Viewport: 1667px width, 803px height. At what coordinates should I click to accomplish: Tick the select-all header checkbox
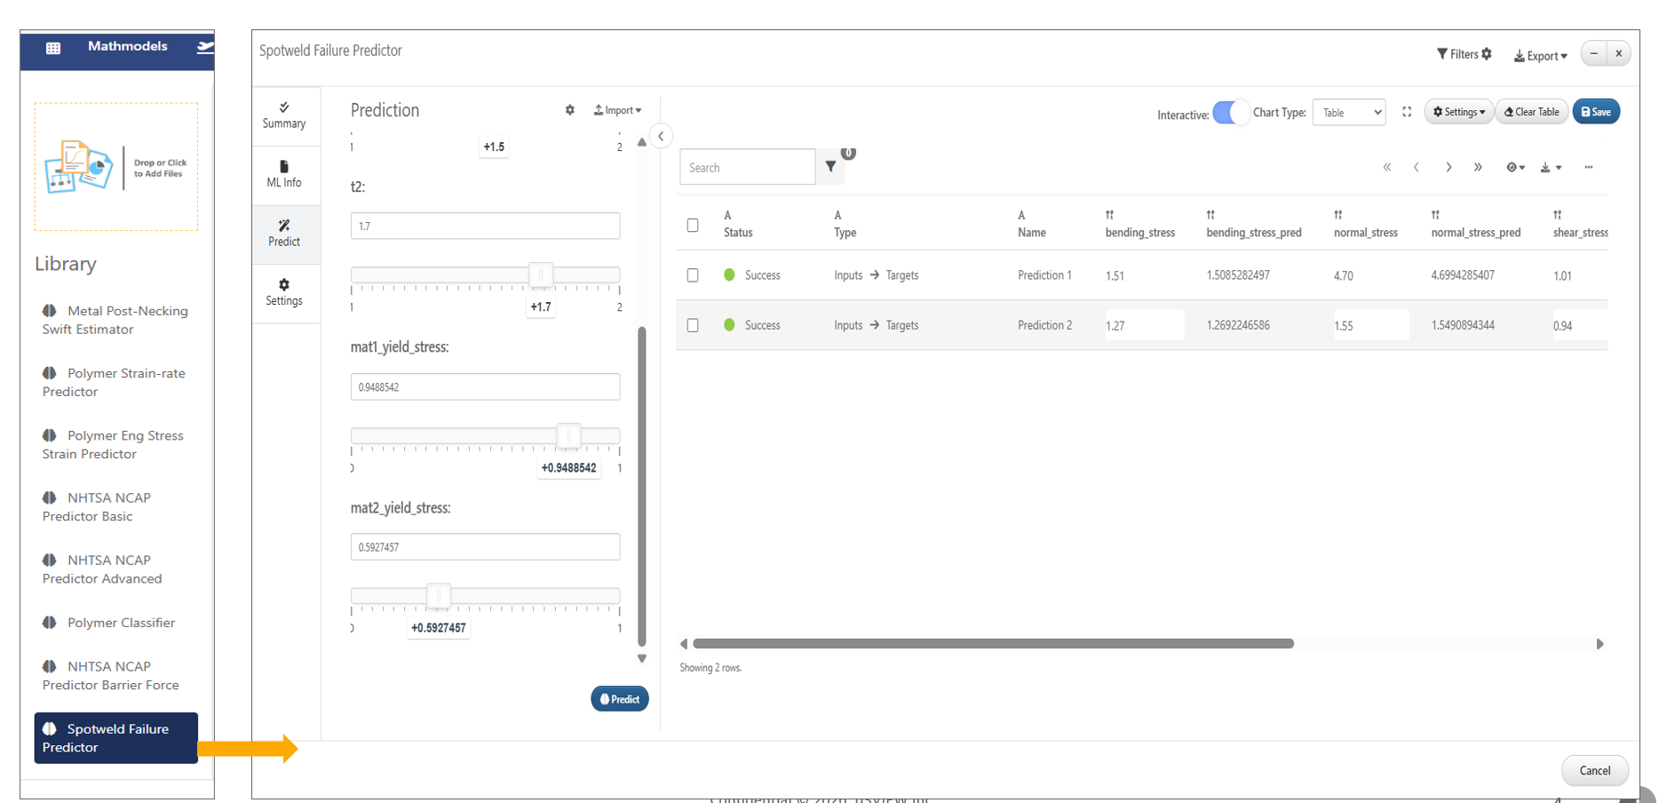coord(693,226)
